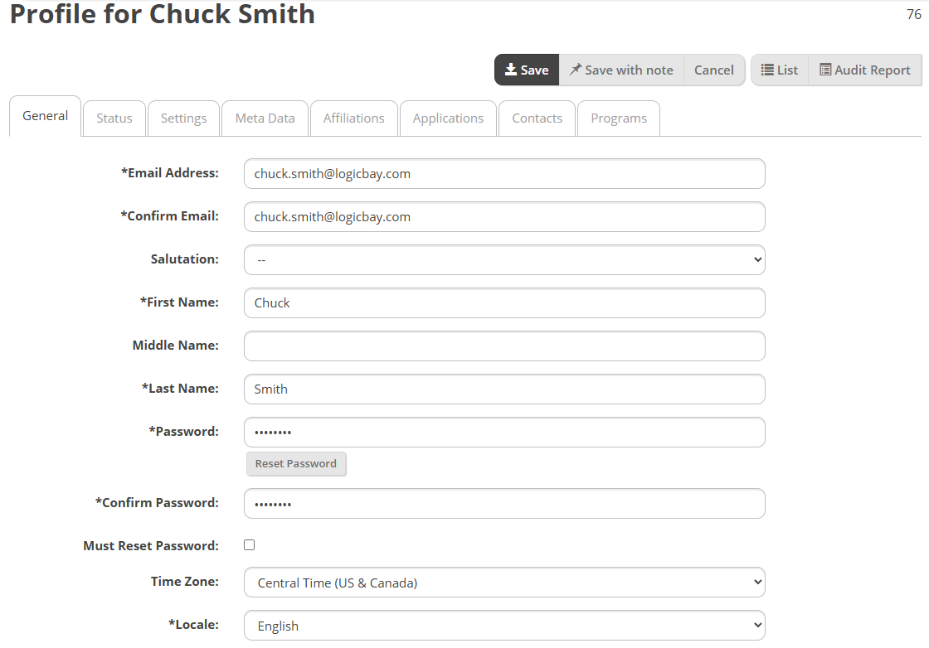Click the Reset Password button
Image resolution: width=929 pixels, height=648 pixels.
click(x=295, y=464)
